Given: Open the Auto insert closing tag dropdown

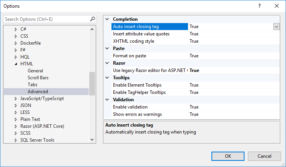Looking at the screenshot, I should click(276, 27).
